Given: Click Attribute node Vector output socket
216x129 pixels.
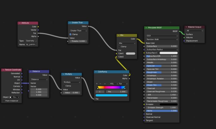Looking at the screenshot, I should pos(38,30).
